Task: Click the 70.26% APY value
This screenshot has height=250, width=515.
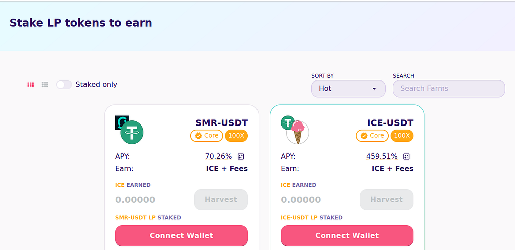Action: click(x=219, y=156)
